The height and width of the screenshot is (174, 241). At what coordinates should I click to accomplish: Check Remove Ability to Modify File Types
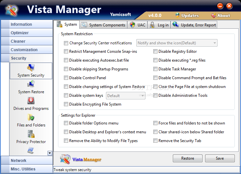click(x=66, y=141)
